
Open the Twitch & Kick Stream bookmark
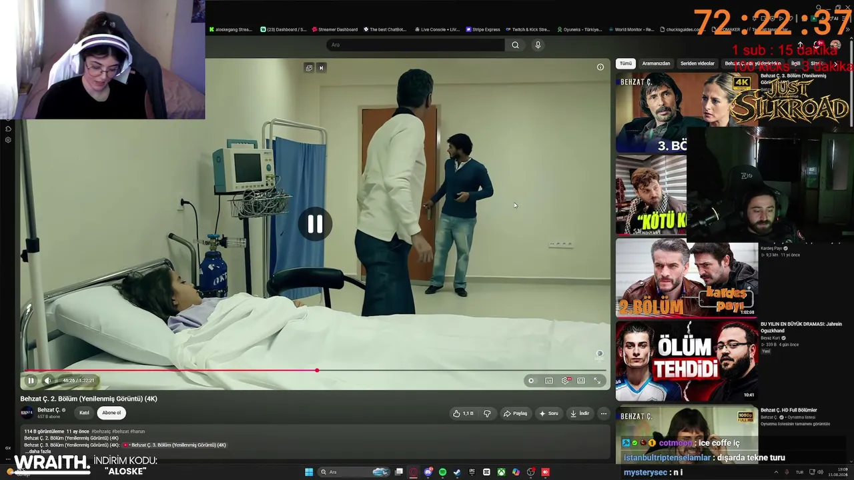click(528, 29)
